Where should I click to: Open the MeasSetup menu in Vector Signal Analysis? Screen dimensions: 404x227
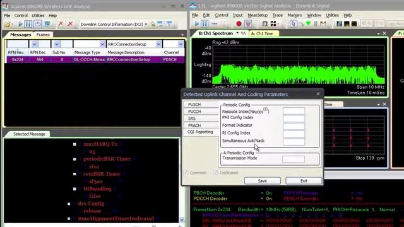tap(258, 15)
